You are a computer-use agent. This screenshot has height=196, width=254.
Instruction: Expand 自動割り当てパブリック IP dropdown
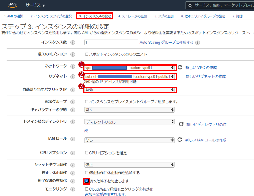(130, 90)
